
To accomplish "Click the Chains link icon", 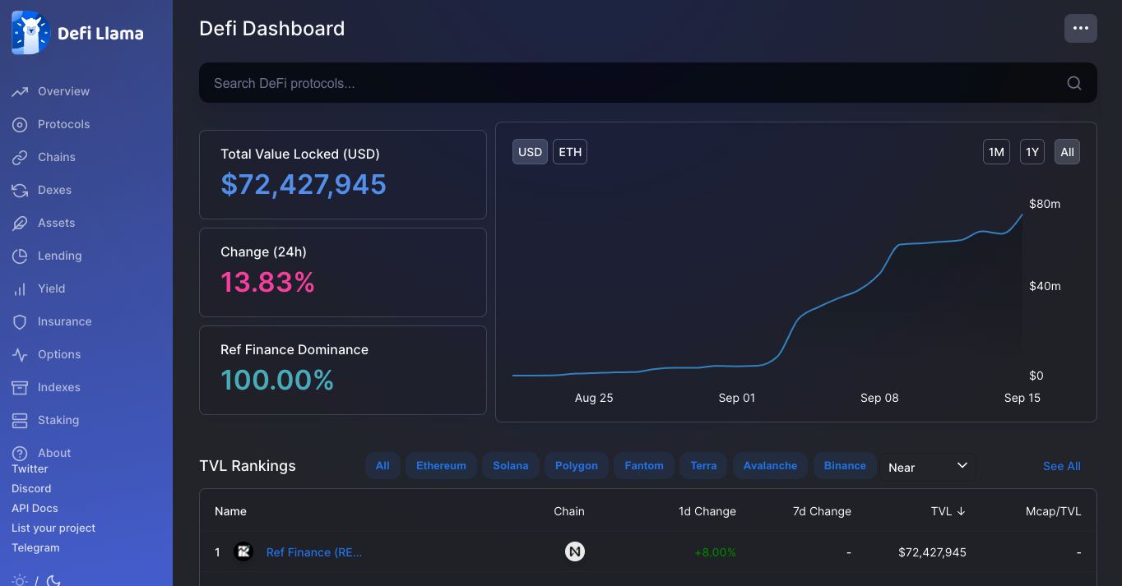I will [20, 157].
